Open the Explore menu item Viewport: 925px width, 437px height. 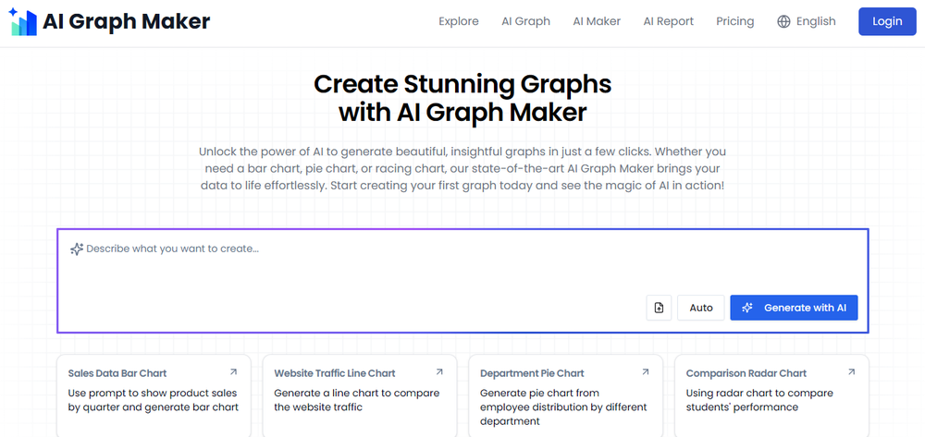coord(459,21)
